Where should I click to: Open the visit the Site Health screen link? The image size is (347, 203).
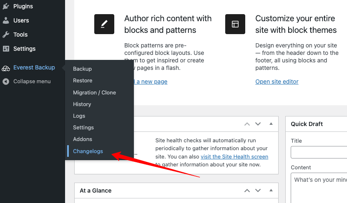234,156
